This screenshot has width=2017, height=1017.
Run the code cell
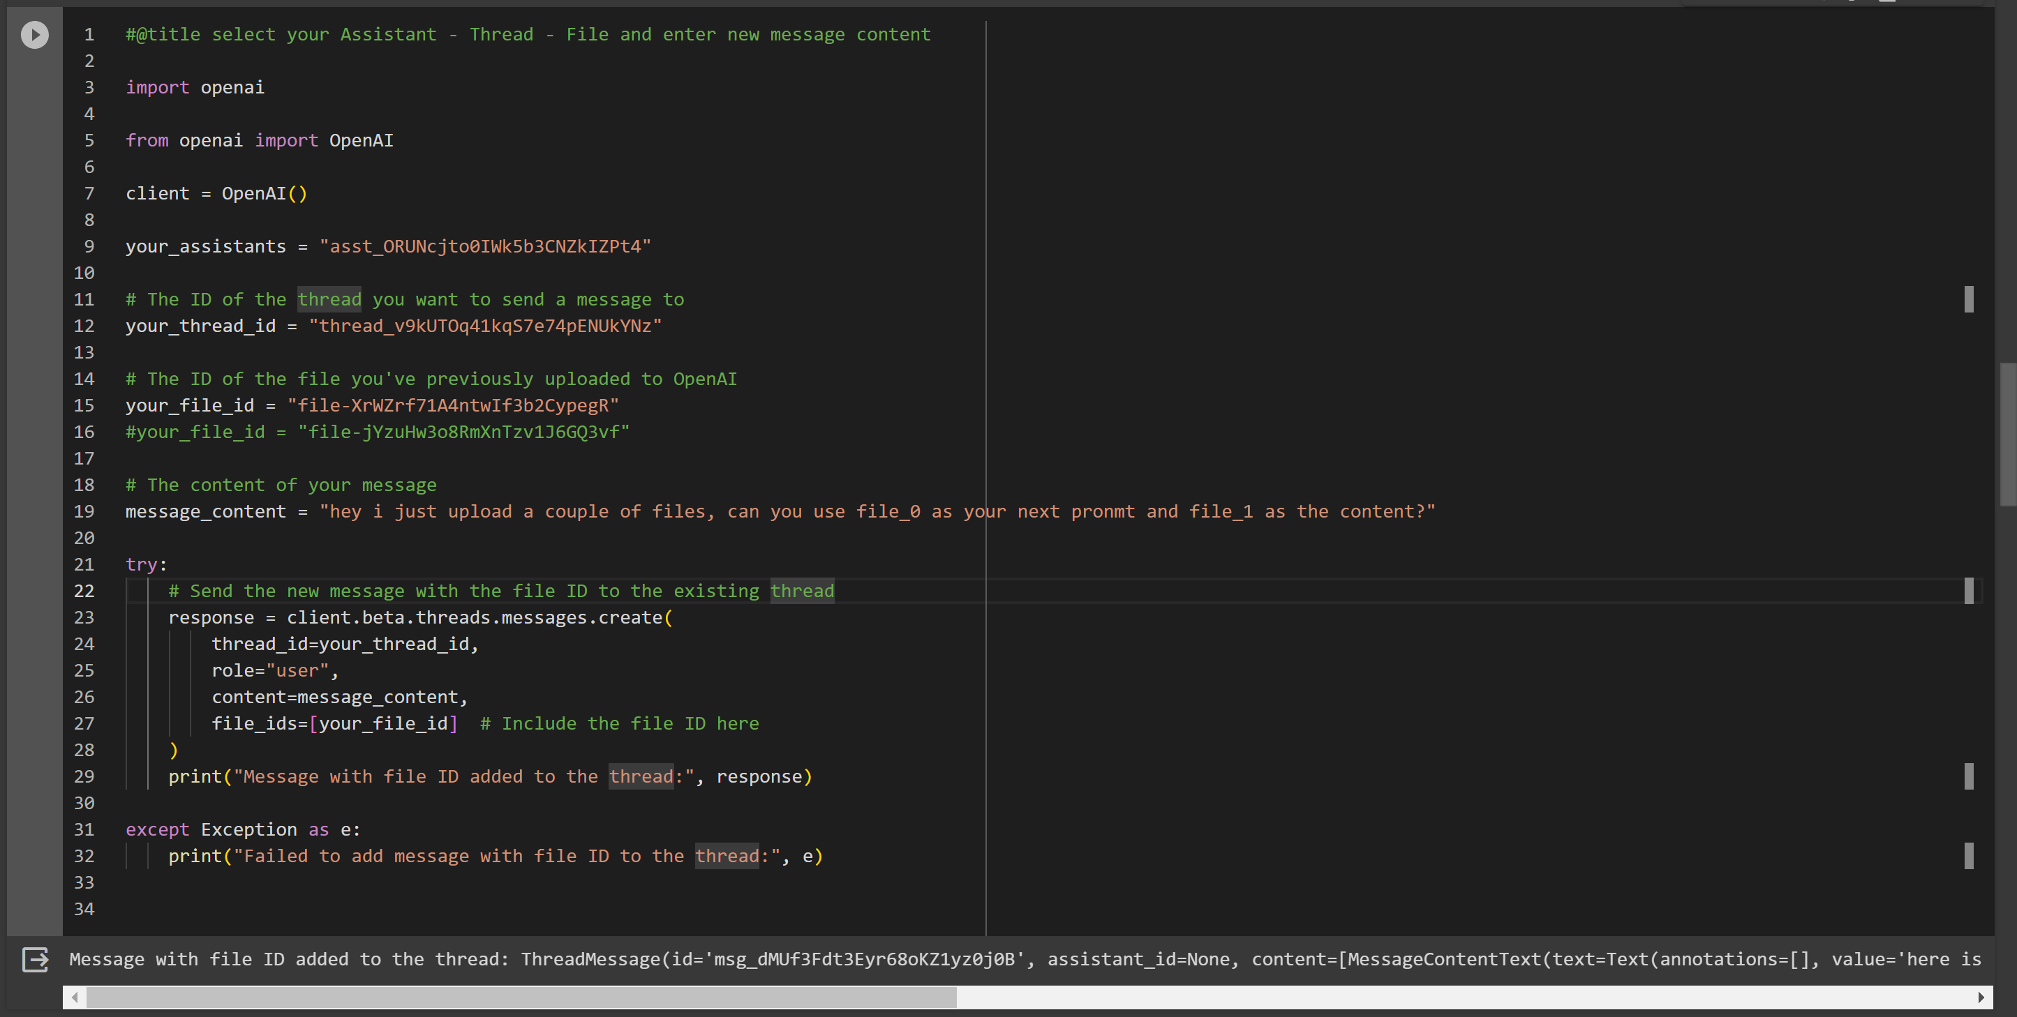pyautogui.click(x=34, y=34)
